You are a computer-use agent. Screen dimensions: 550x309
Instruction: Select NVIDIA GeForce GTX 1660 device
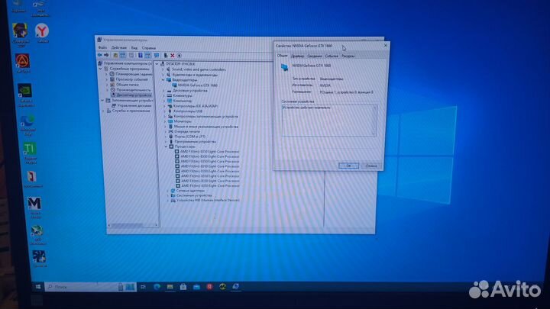(198, 85)
